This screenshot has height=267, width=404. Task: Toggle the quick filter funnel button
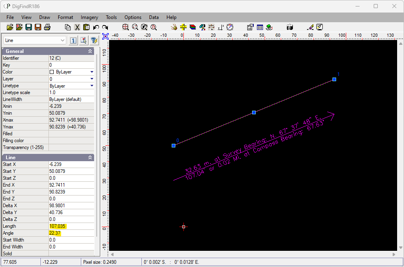point(94,40)
